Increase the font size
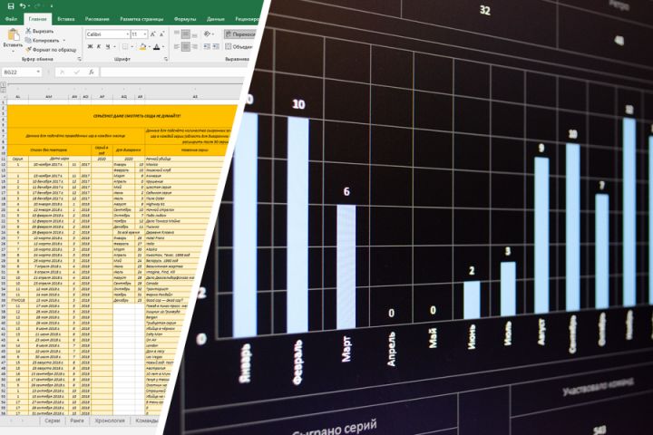653x435 pixels. 153,34
